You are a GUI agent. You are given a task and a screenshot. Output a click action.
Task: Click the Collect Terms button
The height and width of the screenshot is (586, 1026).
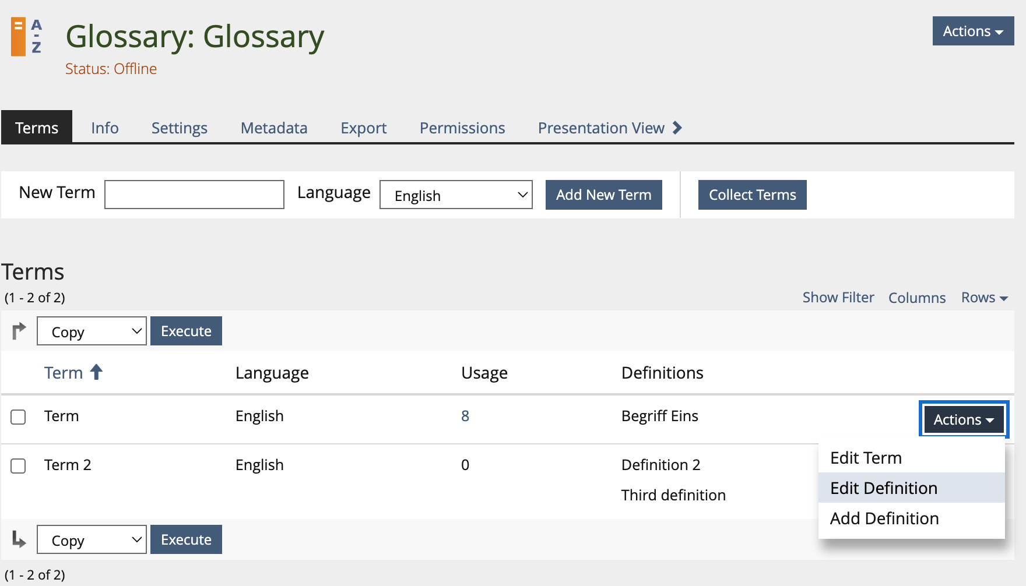(x=752, y=195)
